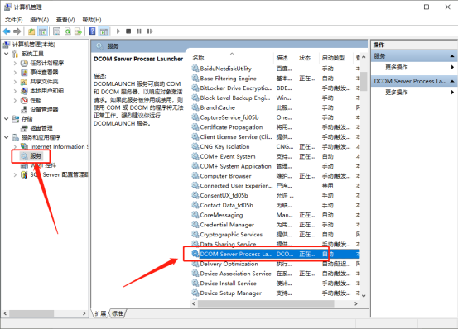Click the Restart Service toolbar icon
This screenshot has height=329, width=458.
point(150,31)
